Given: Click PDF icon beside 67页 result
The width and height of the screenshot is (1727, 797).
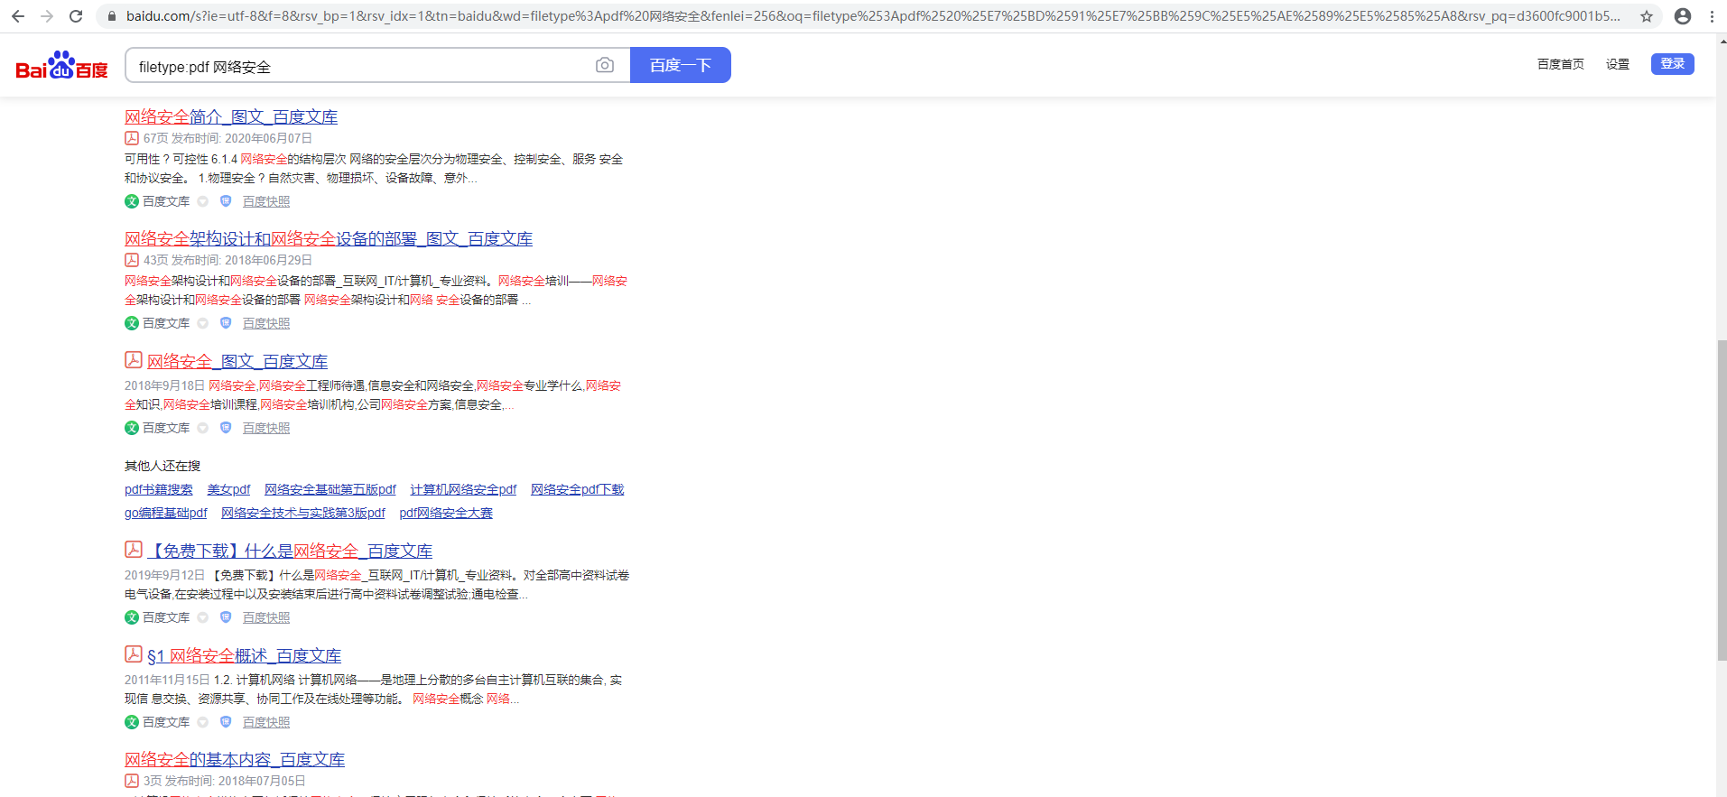Looking at the screenshot, I should (x=132, y=138).
